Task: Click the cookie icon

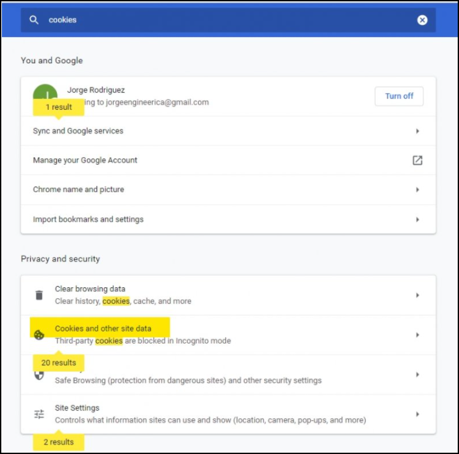Action: (39, 335)
